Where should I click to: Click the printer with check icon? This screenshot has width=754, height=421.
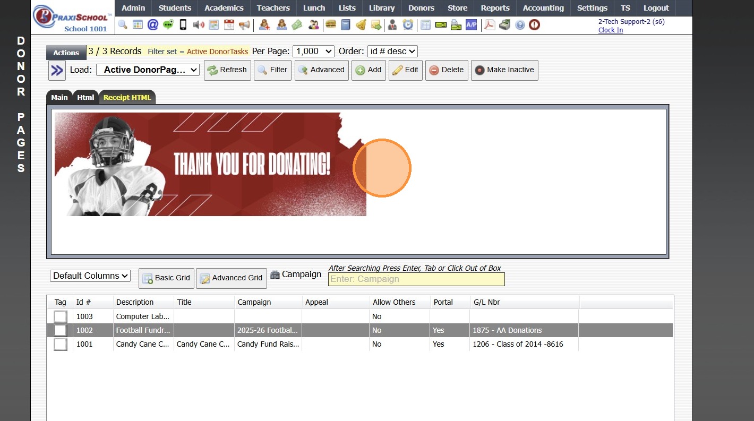456,24
